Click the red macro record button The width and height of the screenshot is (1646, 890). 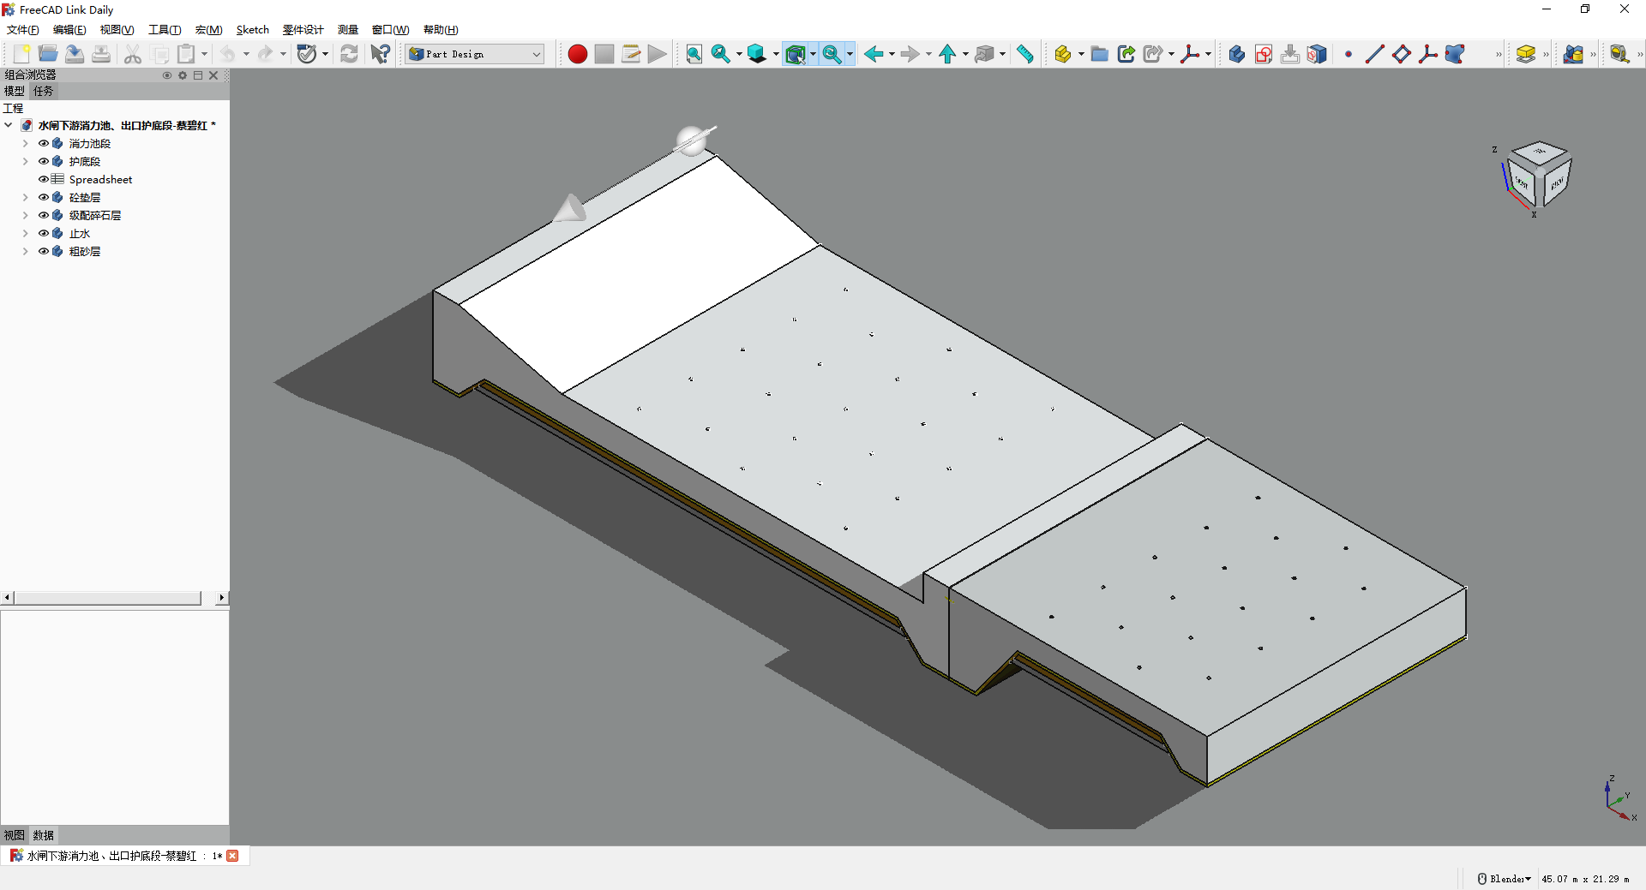577,54
